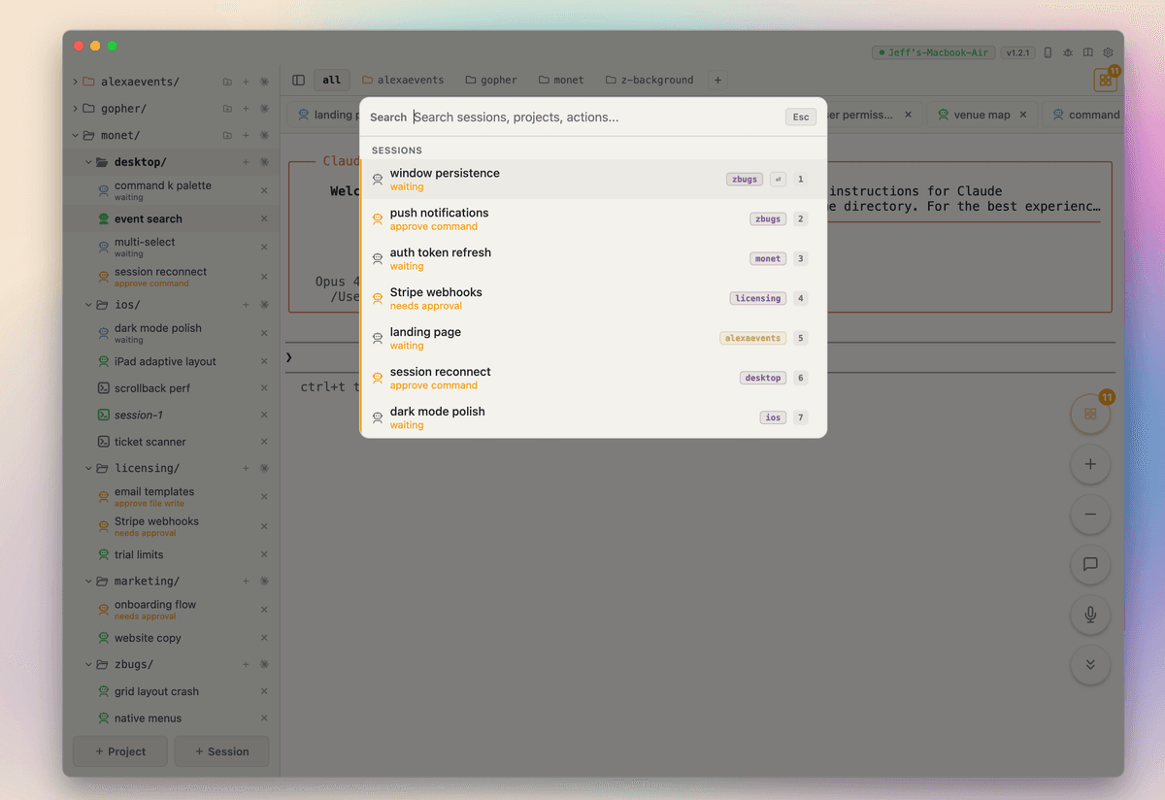Close the venue map tag chip
This screenshot has width=1165, height=800.
(1022, 114)
